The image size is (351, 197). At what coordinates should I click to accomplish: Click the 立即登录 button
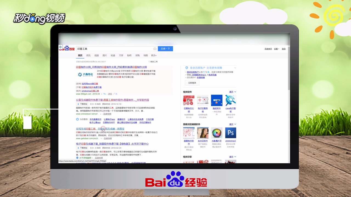192,83
